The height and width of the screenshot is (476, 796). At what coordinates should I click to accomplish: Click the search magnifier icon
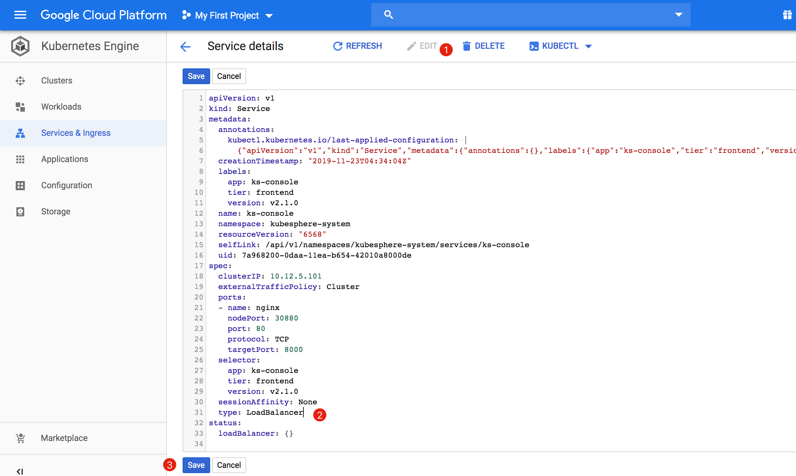(388, 15)
